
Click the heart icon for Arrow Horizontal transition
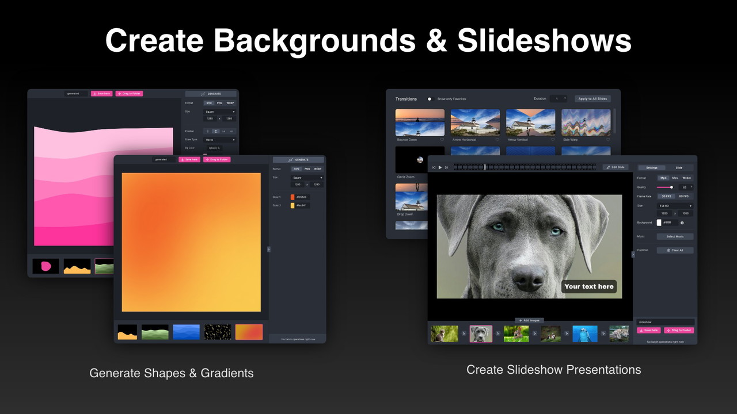tap(497, 140)
